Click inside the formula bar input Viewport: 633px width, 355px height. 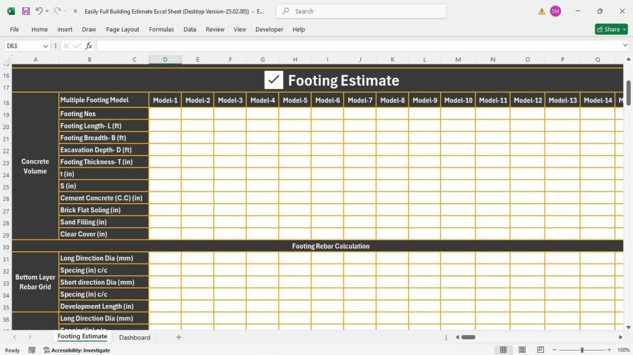coord(359,46)
